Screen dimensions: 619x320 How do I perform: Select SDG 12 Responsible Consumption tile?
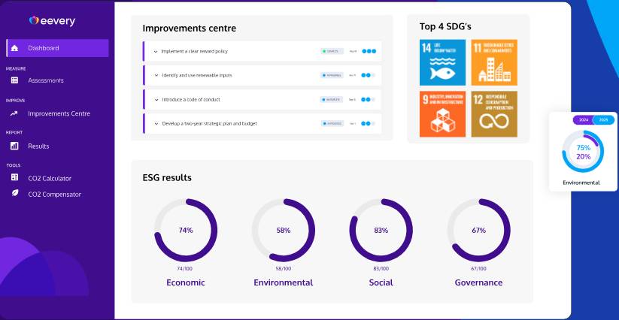(494, 114)
